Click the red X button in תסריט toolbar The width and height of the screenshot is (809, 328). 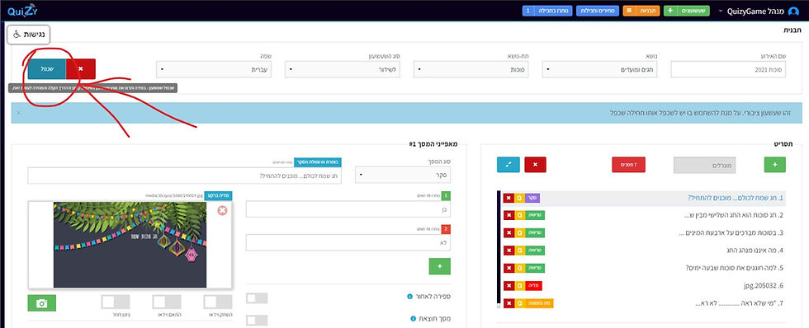tap(535, 165)
